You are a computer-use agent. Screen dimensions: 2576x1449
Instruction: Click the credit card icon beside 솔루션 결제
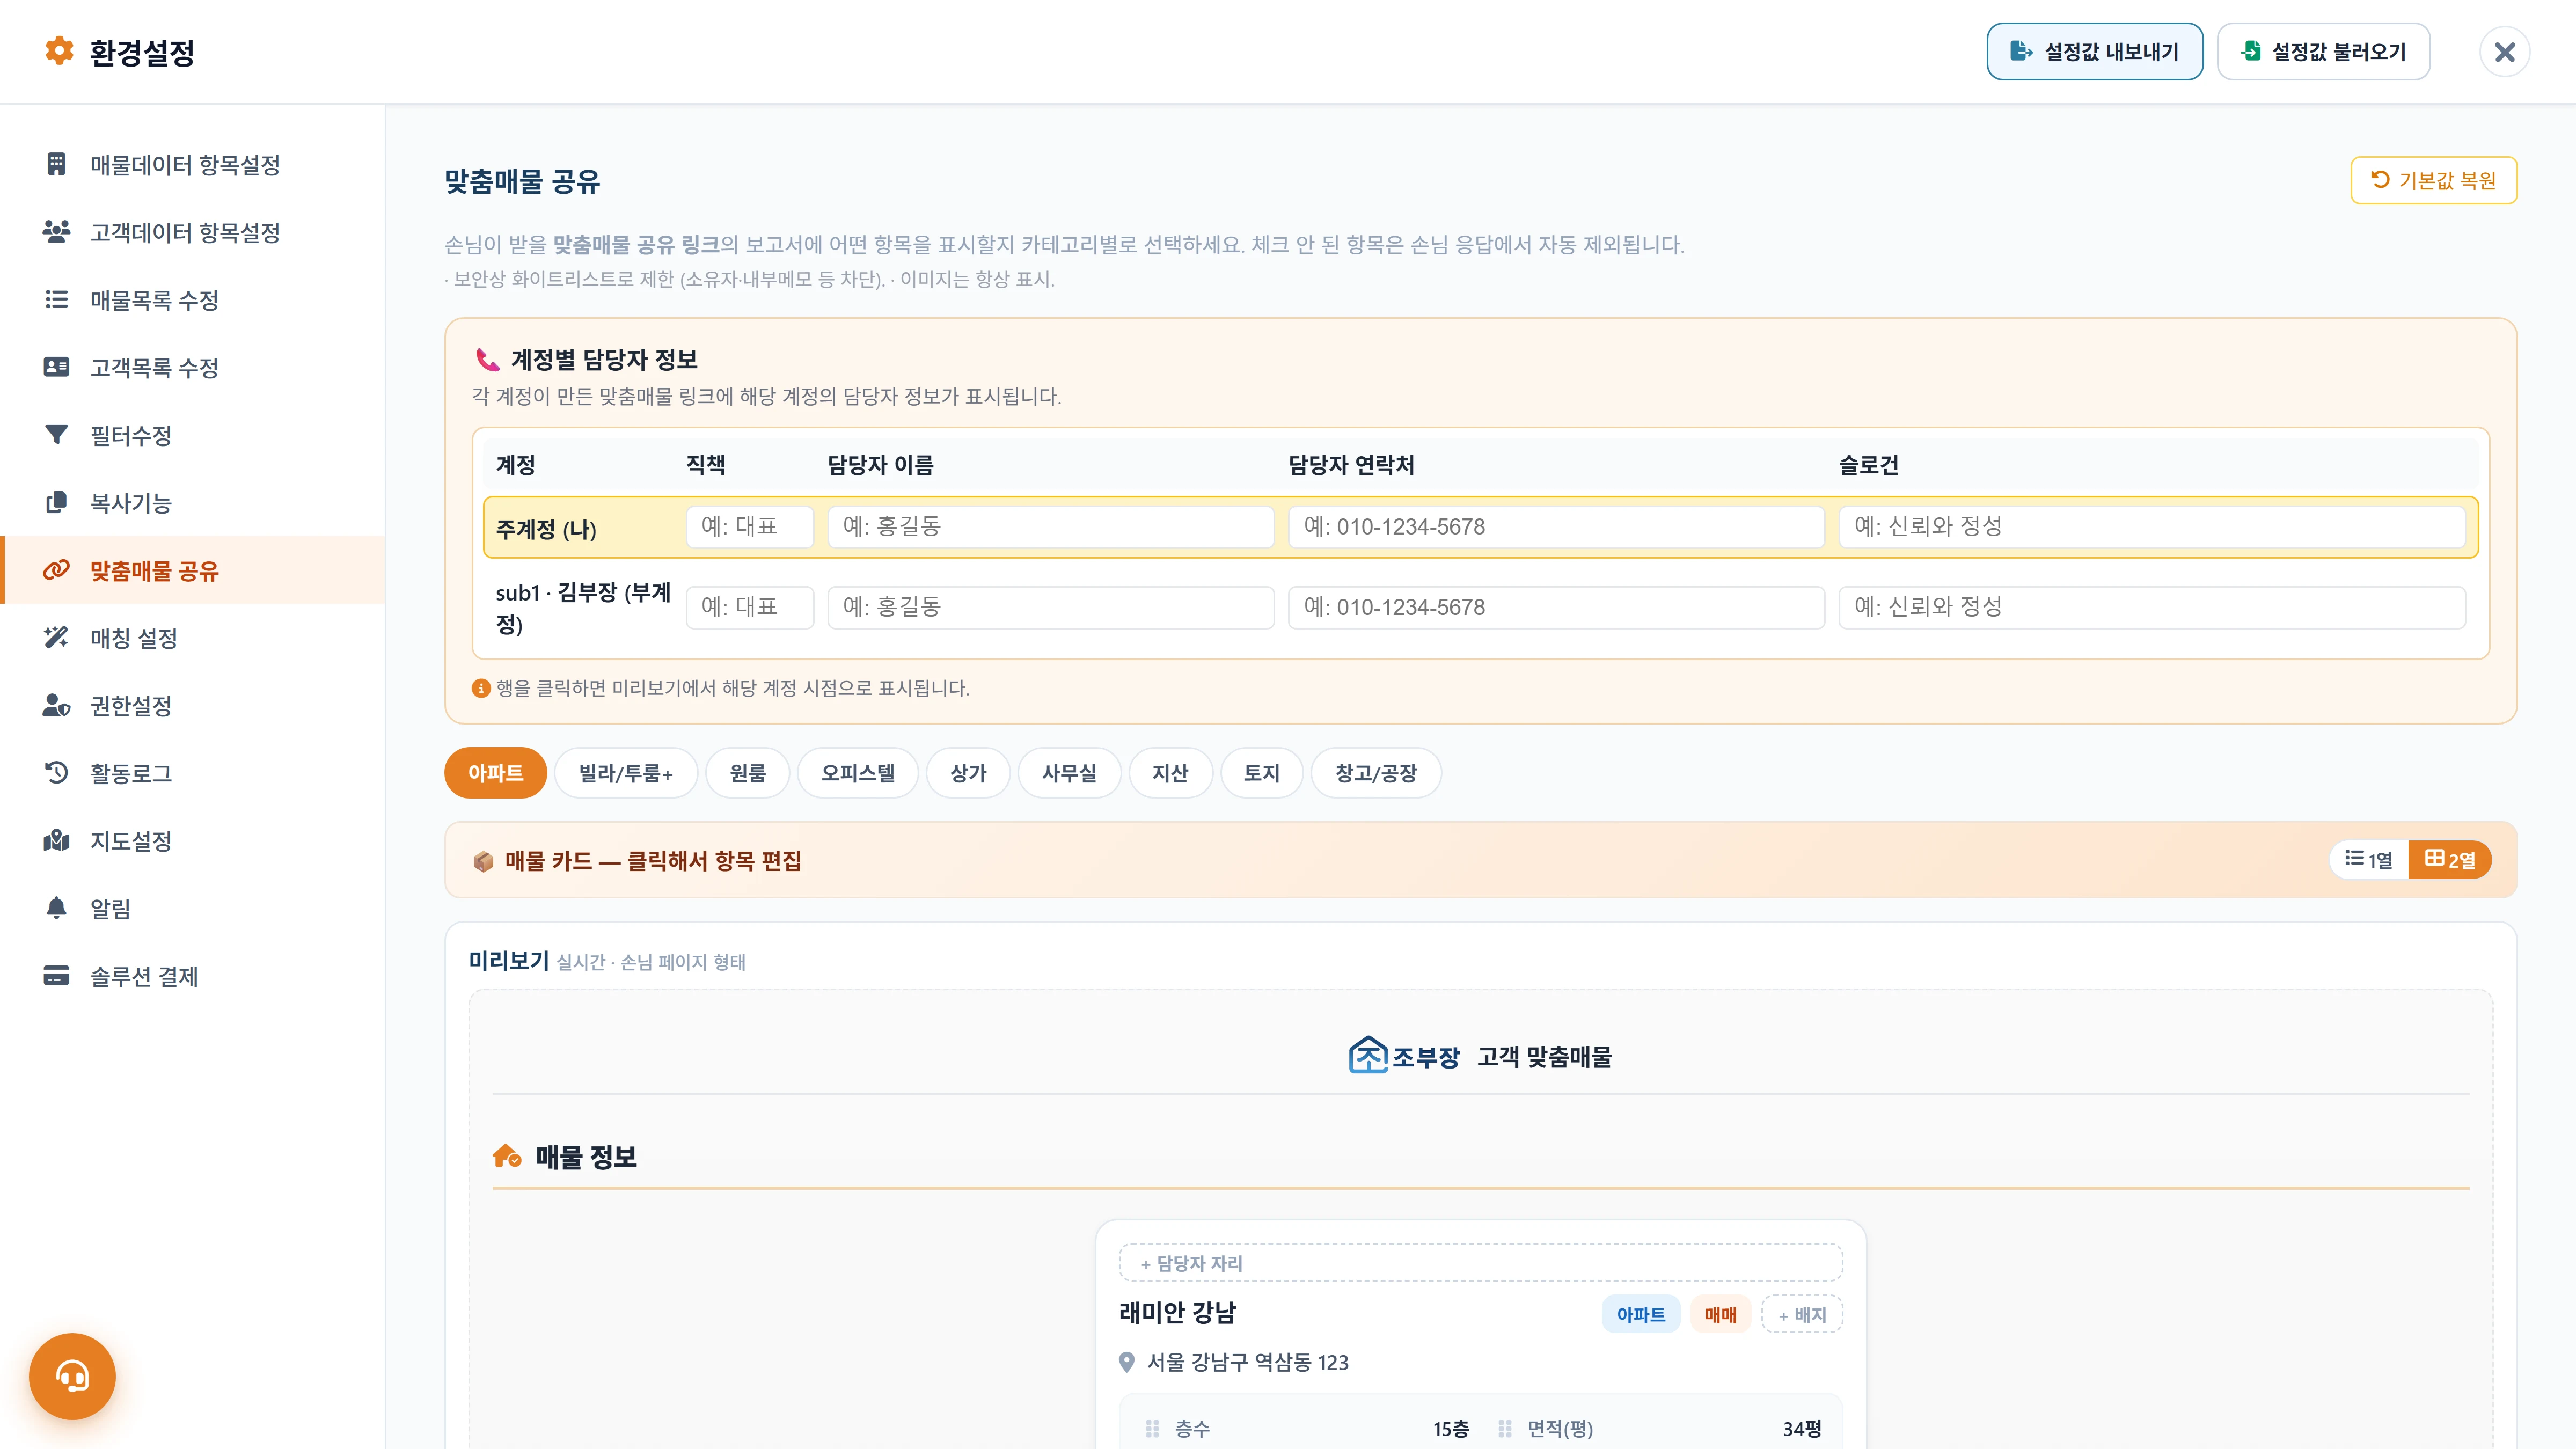[x=56, y=975]
